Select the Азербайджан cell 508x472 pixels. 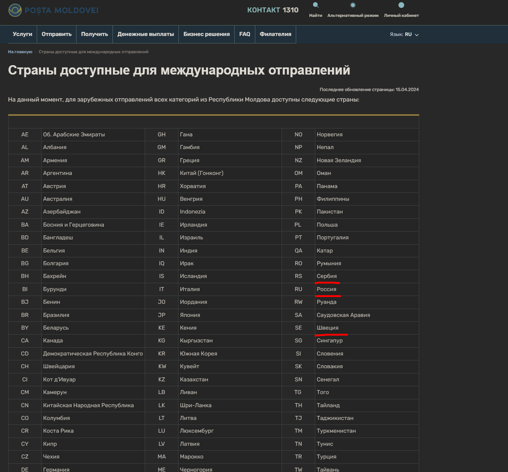click(x=93, y=212)
